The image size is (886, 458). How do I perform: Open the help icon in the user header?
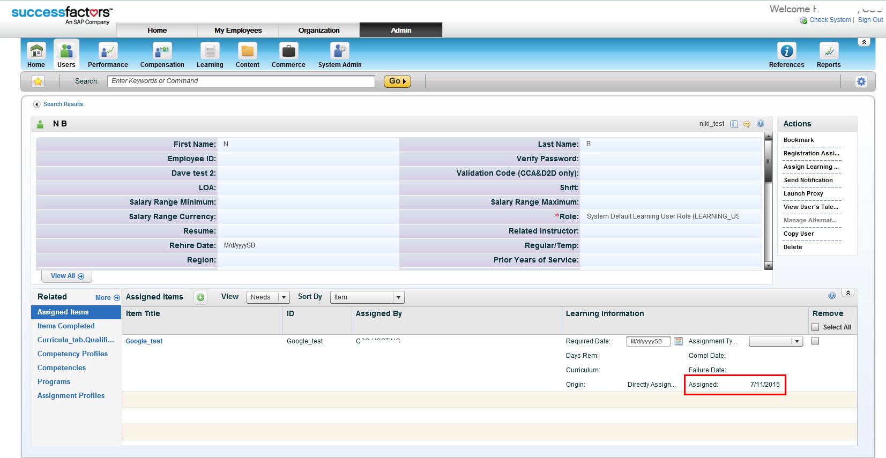(x=760, y=124)
